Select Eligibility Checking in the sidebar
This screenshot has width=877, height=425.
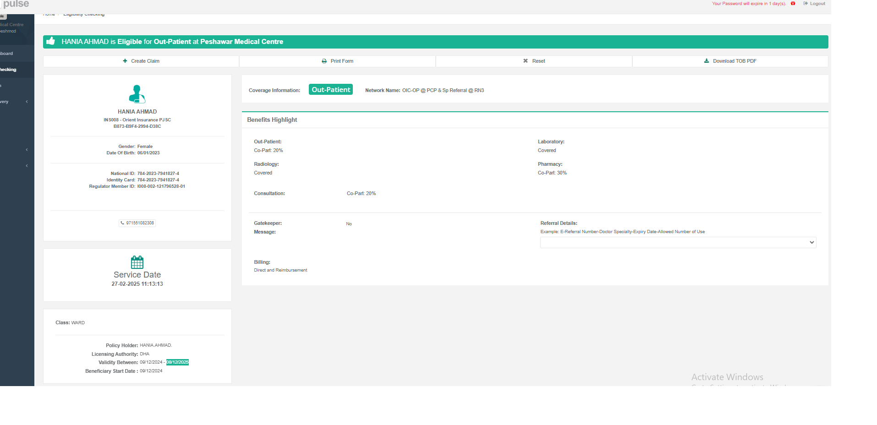pos(8,70)
